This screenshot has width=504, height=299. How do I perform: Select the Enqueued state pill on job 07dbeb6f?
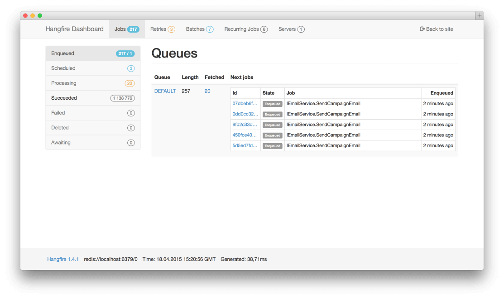pyautogui.click(x=272, y=104)
